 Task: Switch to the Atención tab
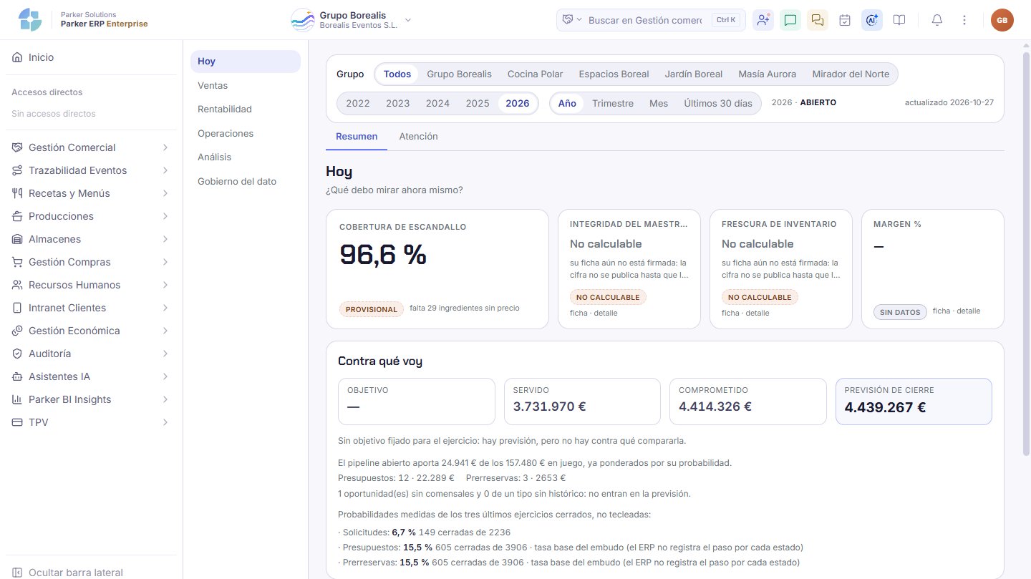click(418, 136)
